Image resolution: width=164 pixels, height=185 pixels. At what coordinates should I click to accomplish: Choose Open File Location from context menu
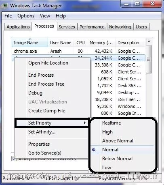52,63
